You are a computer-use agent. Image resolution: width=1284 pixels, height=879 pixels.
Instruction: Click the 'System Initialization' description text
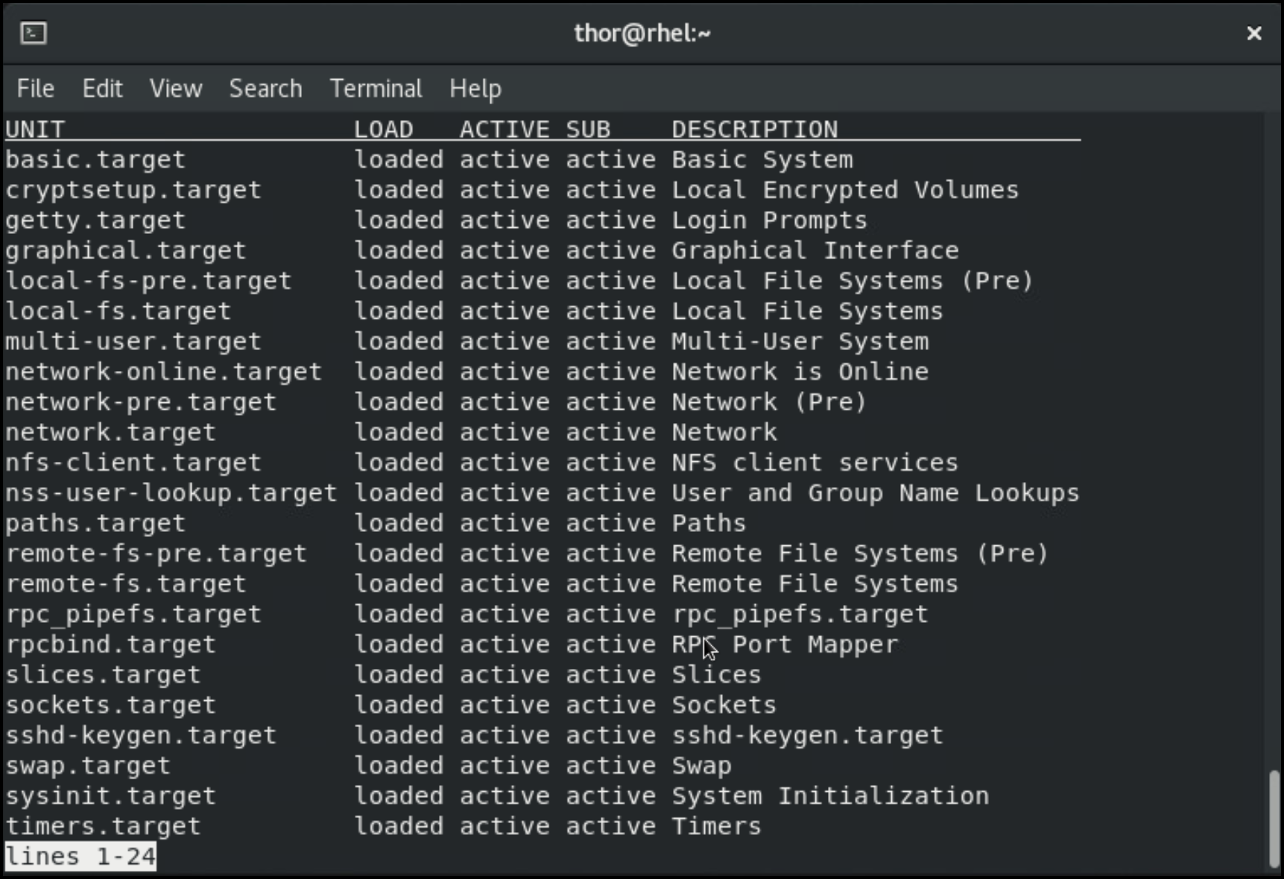coord(830,796)
